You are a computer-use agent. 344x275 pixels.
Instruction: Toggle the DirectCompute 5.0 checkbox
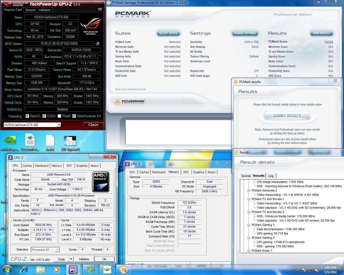[x=74, y=116]
